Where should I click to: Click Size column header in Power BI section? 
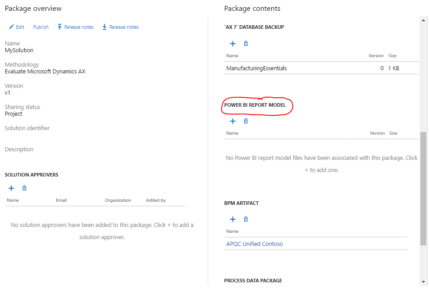[x=393, y=133]
